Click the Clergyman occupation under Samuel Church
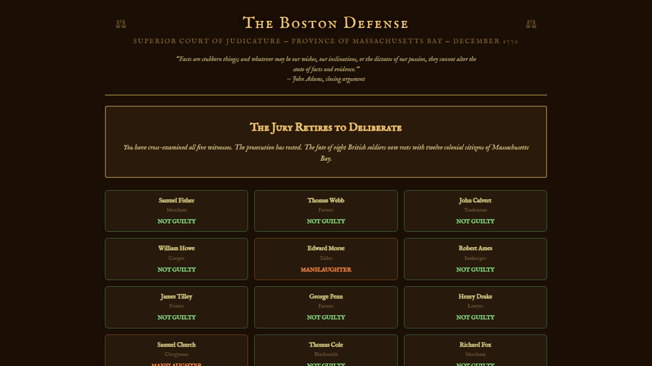Image resolution: width=652 pixels, height=366 pixels. 176,354
